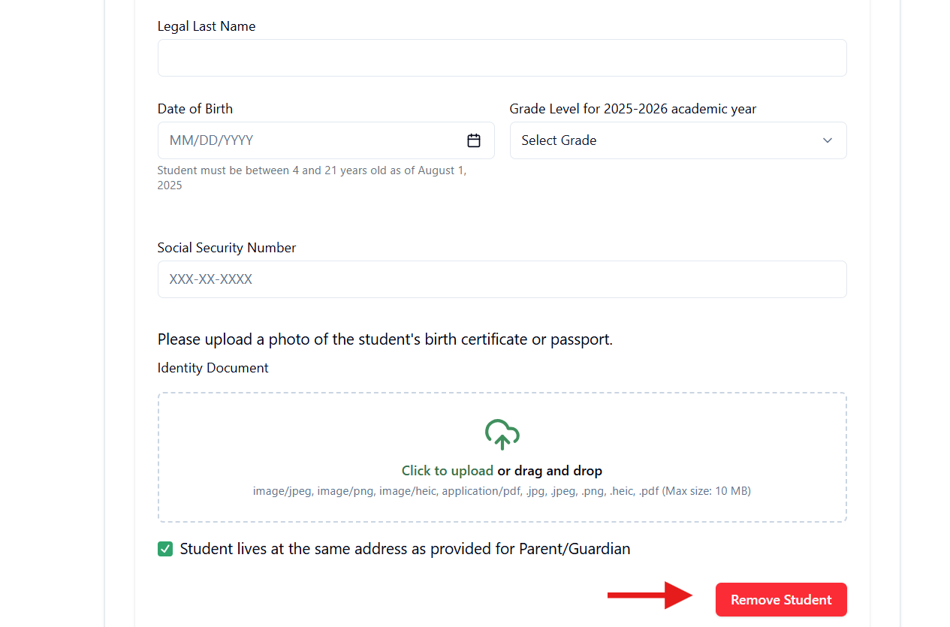Click 'or drag and drop' in upload zone
950x627 pixels.
point(550,471)
